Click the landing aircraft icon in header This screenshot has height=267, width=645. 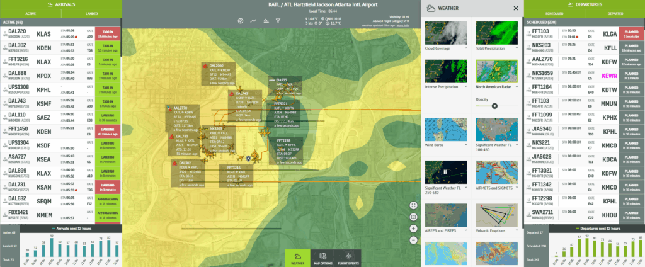(x=266, y=21)
